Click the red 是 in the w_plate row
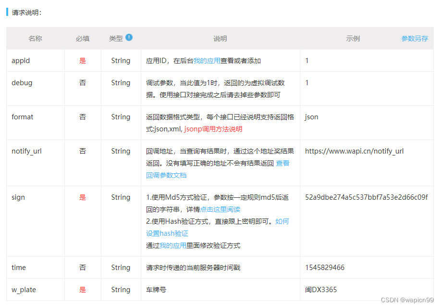 click(x=83, y=290)
